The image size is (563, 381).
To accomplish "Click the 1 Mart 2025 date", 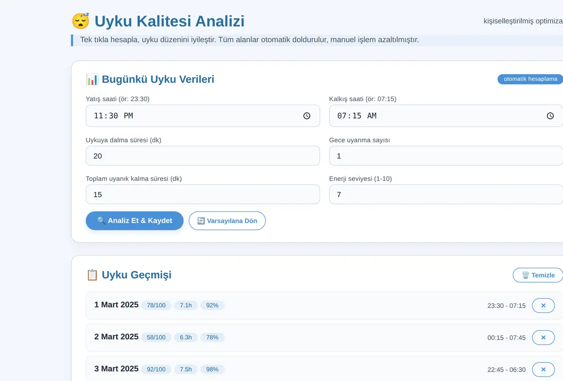I will click(x=116, y=305).
